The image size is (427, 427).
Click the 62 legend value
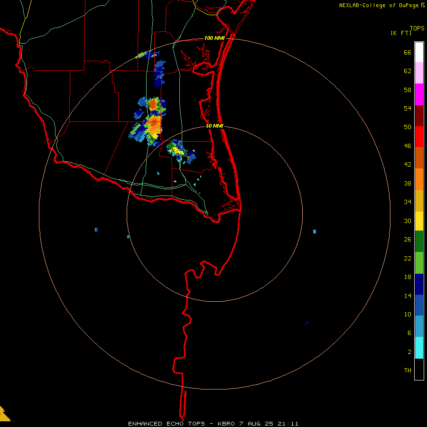[x=408, y=71]
